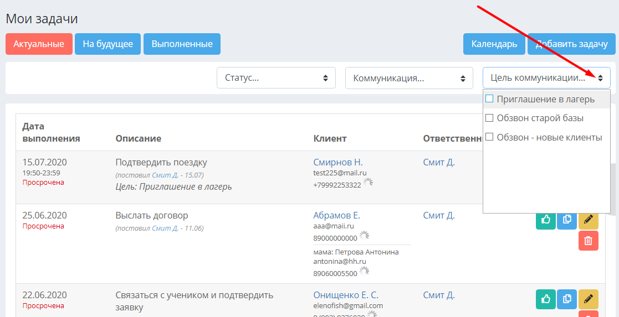The width and height of the screenshot is (619, 317).
Task: Select the Выслать договор description
Action: tap(152, 215)
